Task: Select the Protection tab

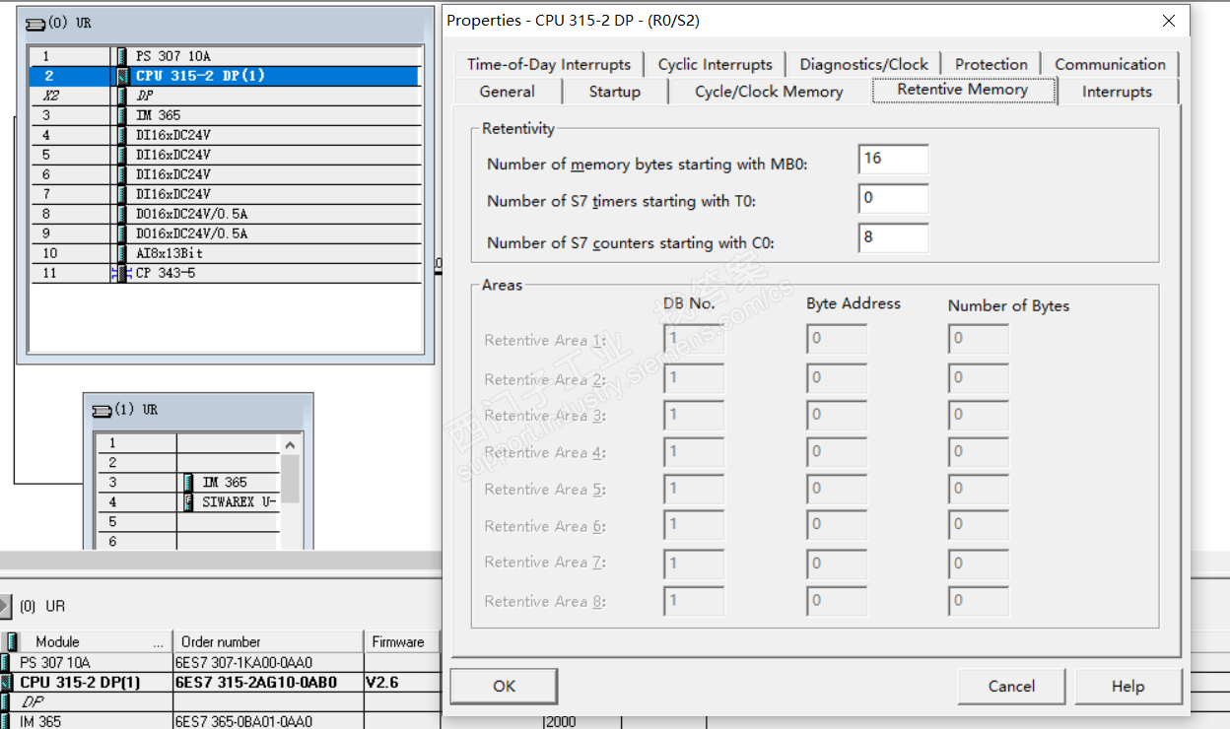Action: (991, 64)
